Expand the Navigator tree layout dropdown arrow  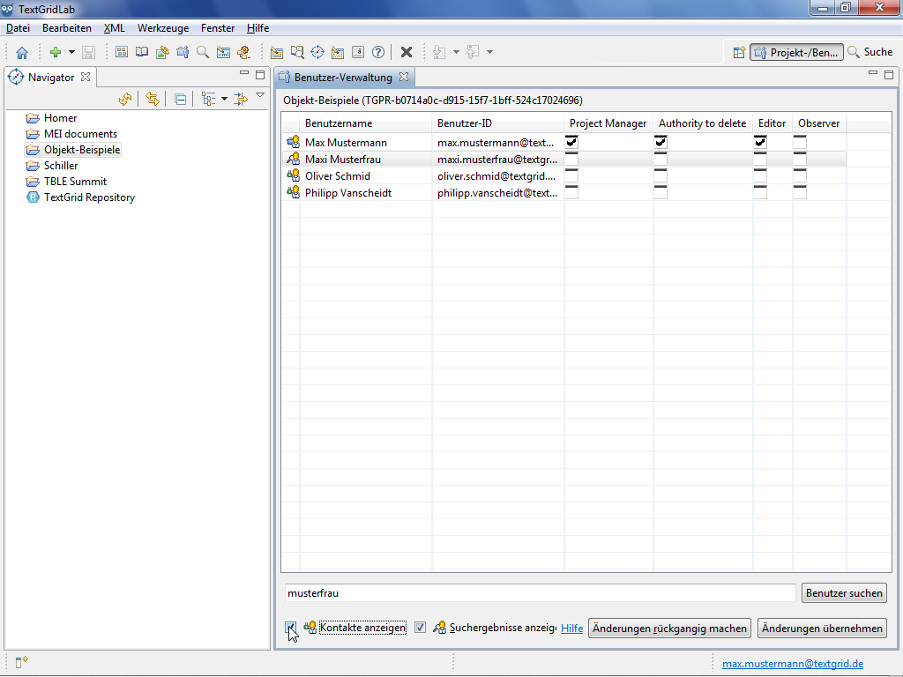(224, 100)
